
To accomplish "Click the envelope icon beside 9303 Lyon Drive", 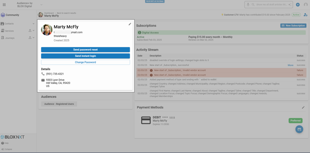I will point(43,80).
